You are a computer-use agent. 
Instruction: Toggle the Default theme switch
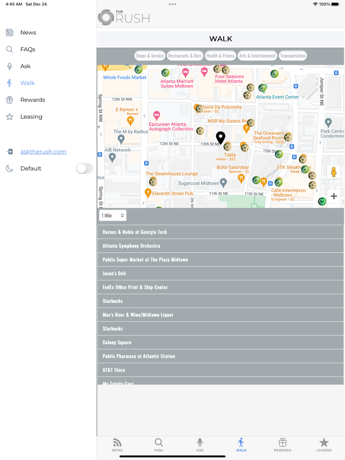(84, 168)
